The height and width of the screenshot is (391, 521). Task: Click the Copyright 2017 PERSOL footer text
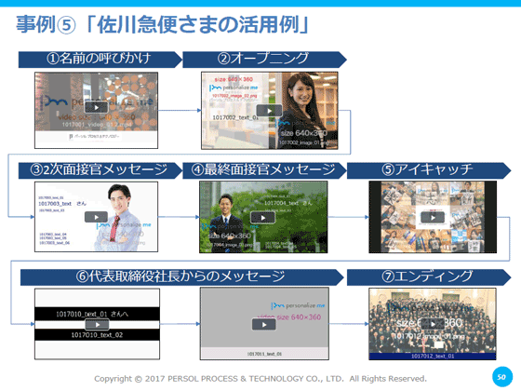coord(260,378)
